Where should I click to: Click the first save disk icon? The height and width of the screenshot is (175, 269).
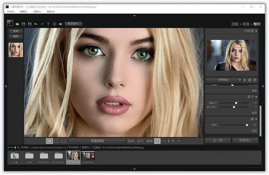coord(24,24)
